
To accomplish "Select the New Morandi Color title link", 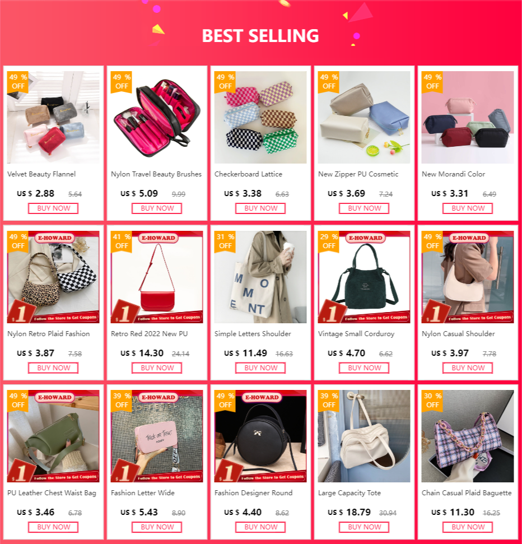I will coord(453,174).
